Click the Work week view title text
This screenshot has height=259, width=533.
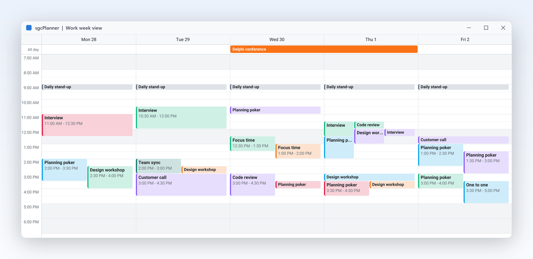coord(84,28)
